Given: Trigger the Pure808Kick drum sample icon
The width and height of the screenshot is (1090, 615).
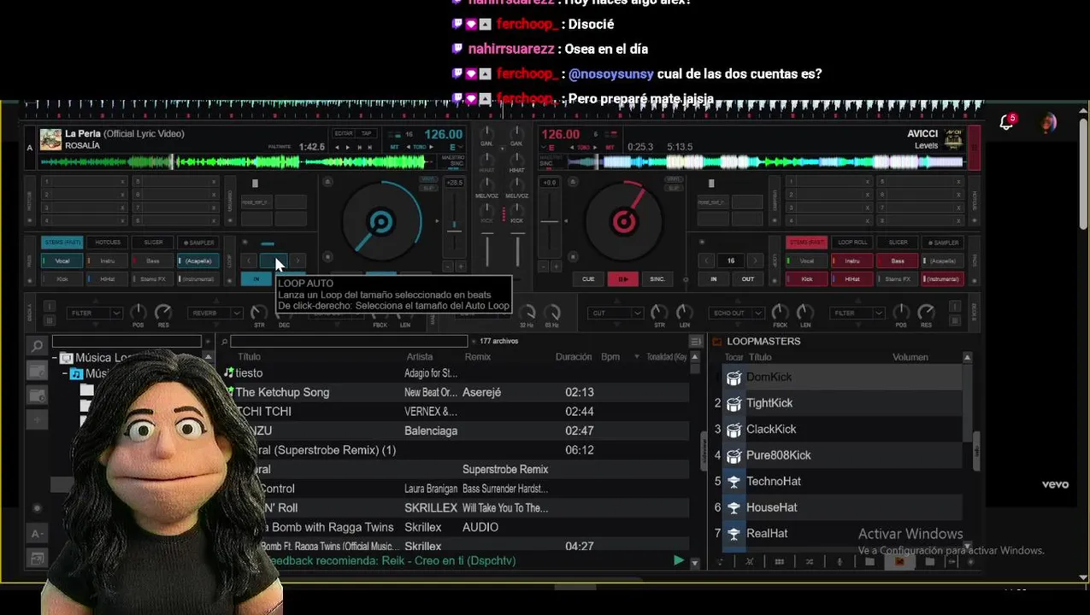Looking at the screenshot, I should (734, 455).
